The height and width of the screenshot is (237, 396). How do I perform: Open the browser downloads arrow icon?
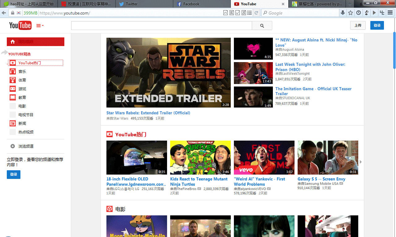343,13
